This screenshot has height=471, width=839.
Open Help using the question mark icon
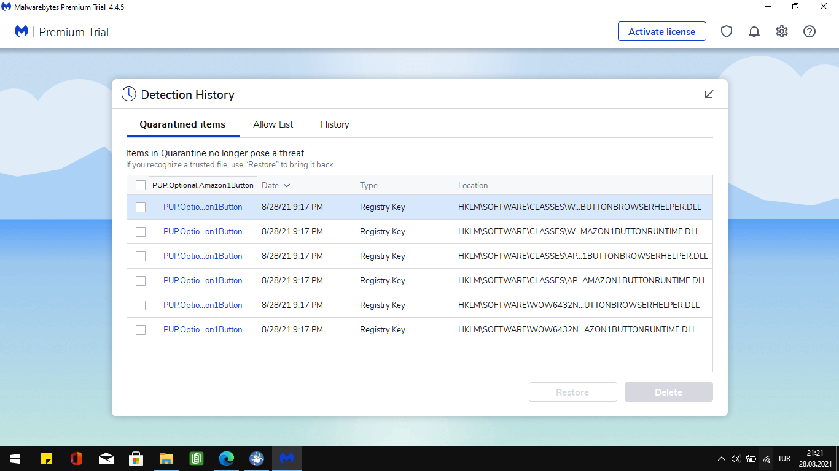coord(810,31)
